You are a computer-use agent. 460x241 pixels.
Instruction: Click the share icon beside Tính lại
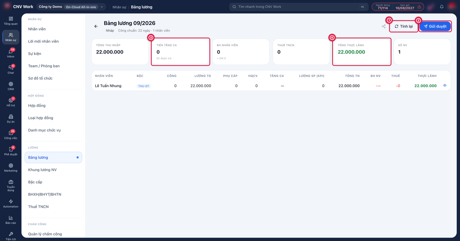tap(384, 26)
